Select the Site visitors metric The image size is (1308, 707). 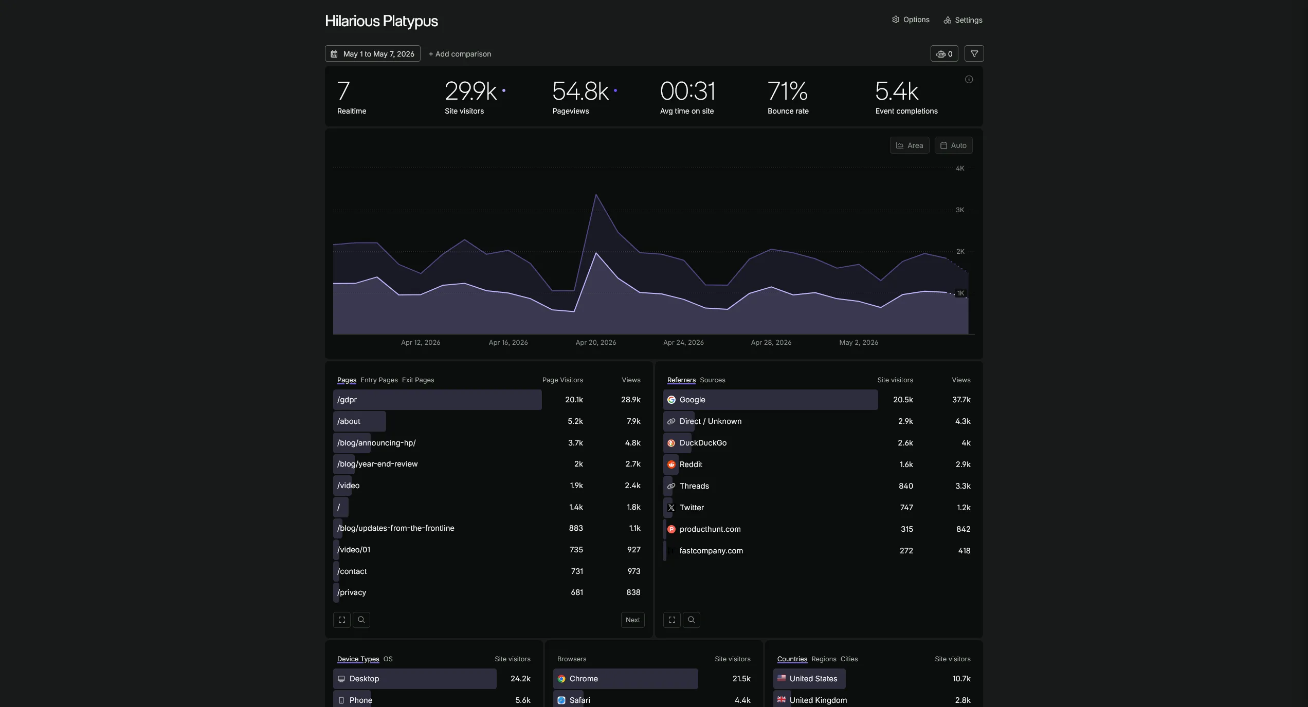point(475,97)
